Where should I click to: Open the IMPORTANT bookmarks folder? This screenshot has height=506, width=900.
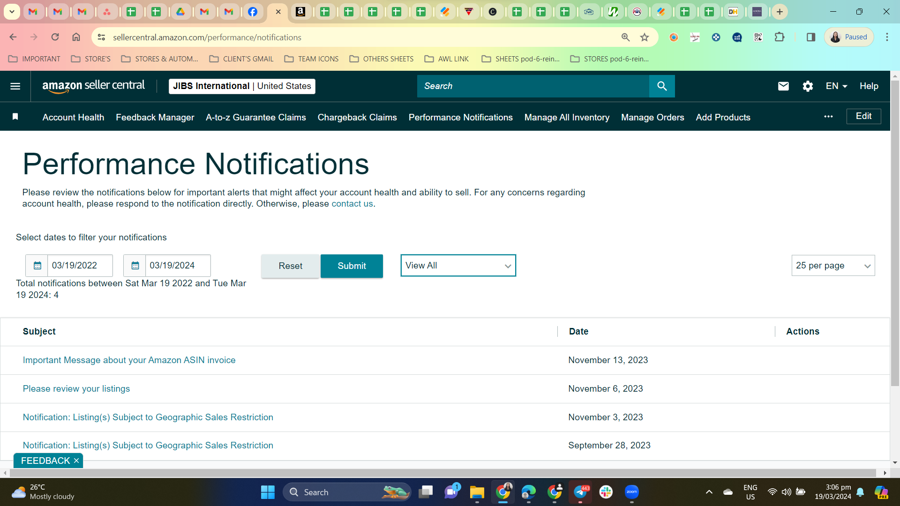[35, 59]
